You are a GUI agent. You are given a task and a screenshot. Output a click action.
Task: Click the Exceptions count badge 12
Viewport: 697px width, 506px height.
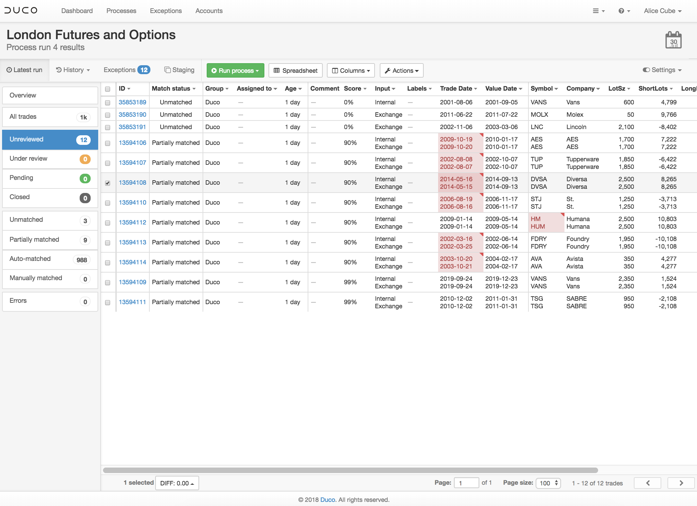(x=144, y=70)
